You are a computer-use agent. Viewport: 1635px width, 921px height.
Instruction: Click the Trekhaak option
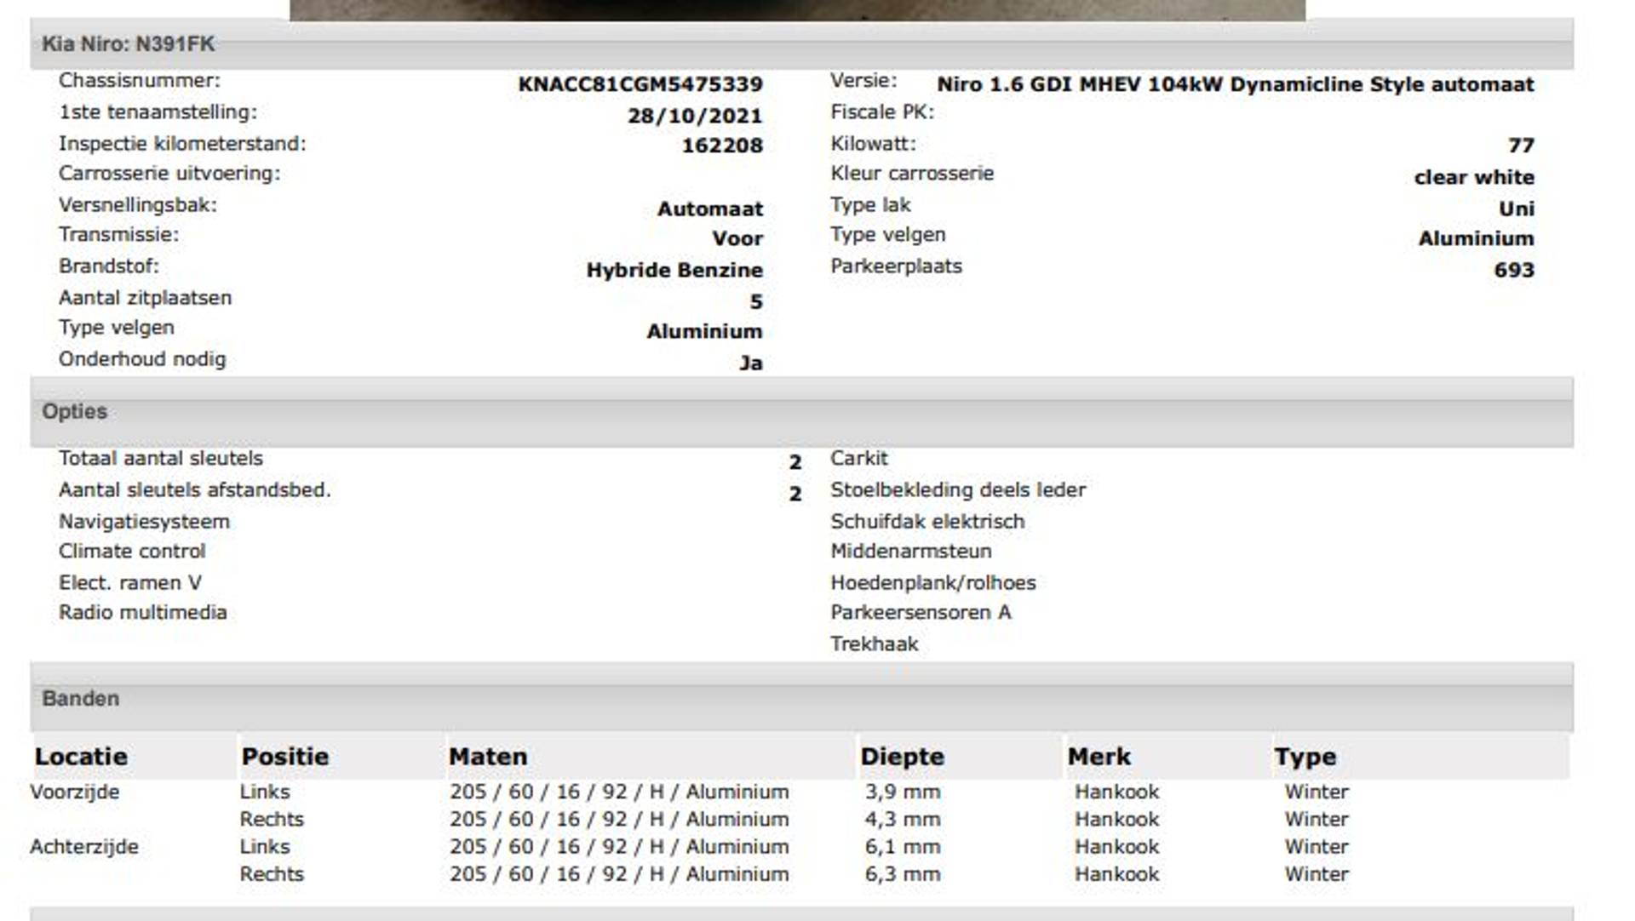tap(874, 644)
